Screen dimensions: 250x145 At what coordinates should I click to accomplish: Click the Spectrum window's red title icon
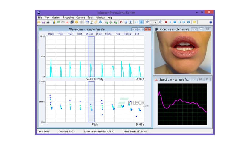click(x=156, y=79)
